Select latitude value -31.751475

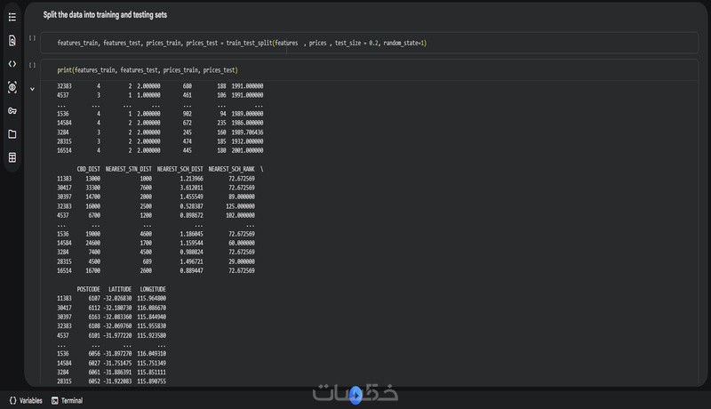point(117,363)
